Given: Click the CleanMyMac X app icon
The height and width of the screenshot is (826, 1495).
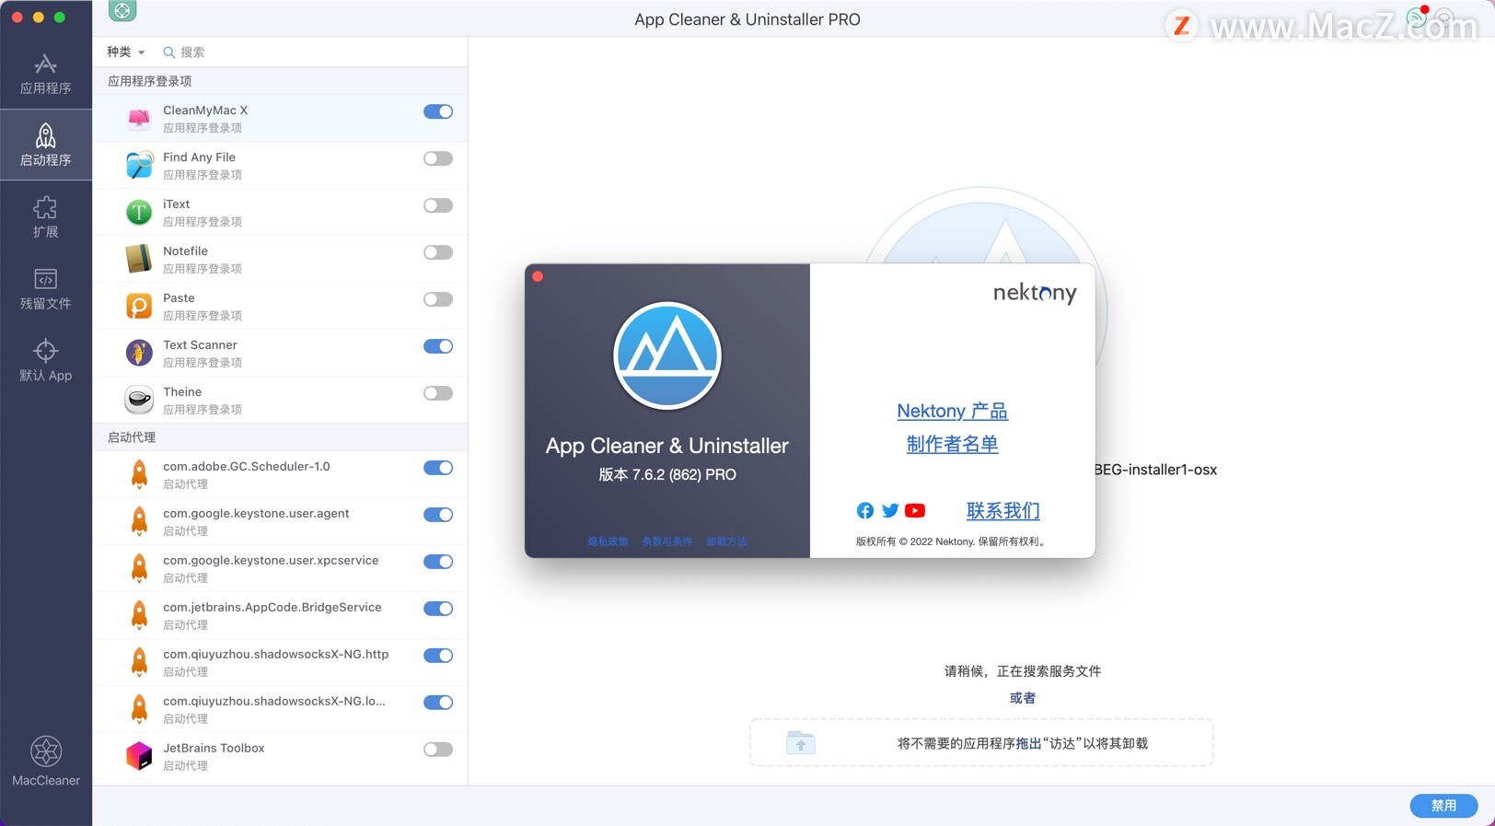Looking at the screenshot, I should click(x=139, y=119).
